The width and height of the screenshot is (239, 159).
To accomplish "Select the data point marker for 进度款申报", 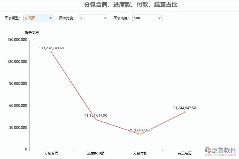I will (96, 120).
